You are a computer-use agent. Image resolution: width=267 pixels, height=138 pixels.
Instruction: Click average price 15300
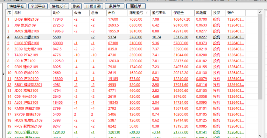[58, 79]
